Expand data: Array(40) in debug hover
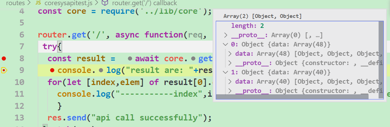This screenshot has height=127, width=390. coord(230,82)
